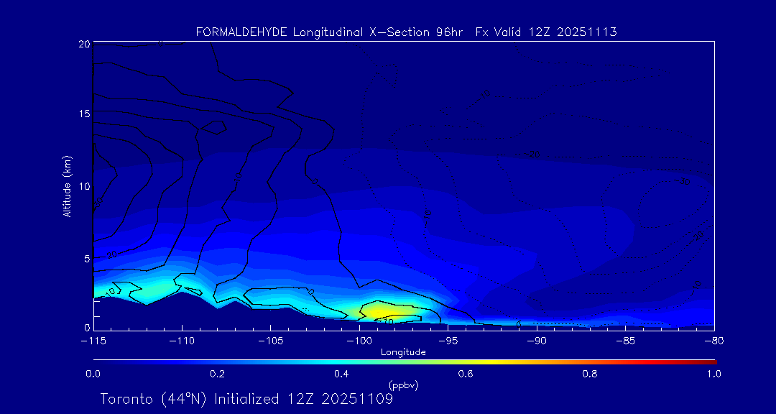Viewport: 776px width, 414px height.
Task: Click the 20 km altitude tick label
Action: tap(83, 45)
